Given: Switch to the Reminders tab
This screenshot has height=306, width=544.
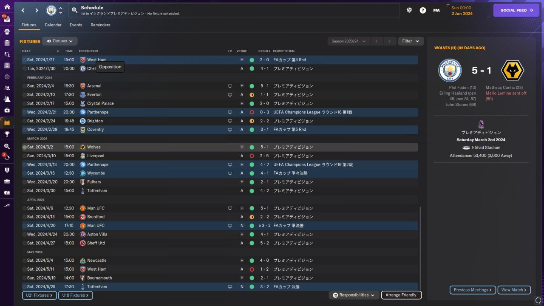Looking at the screenshot, I should tap(100, 25).
